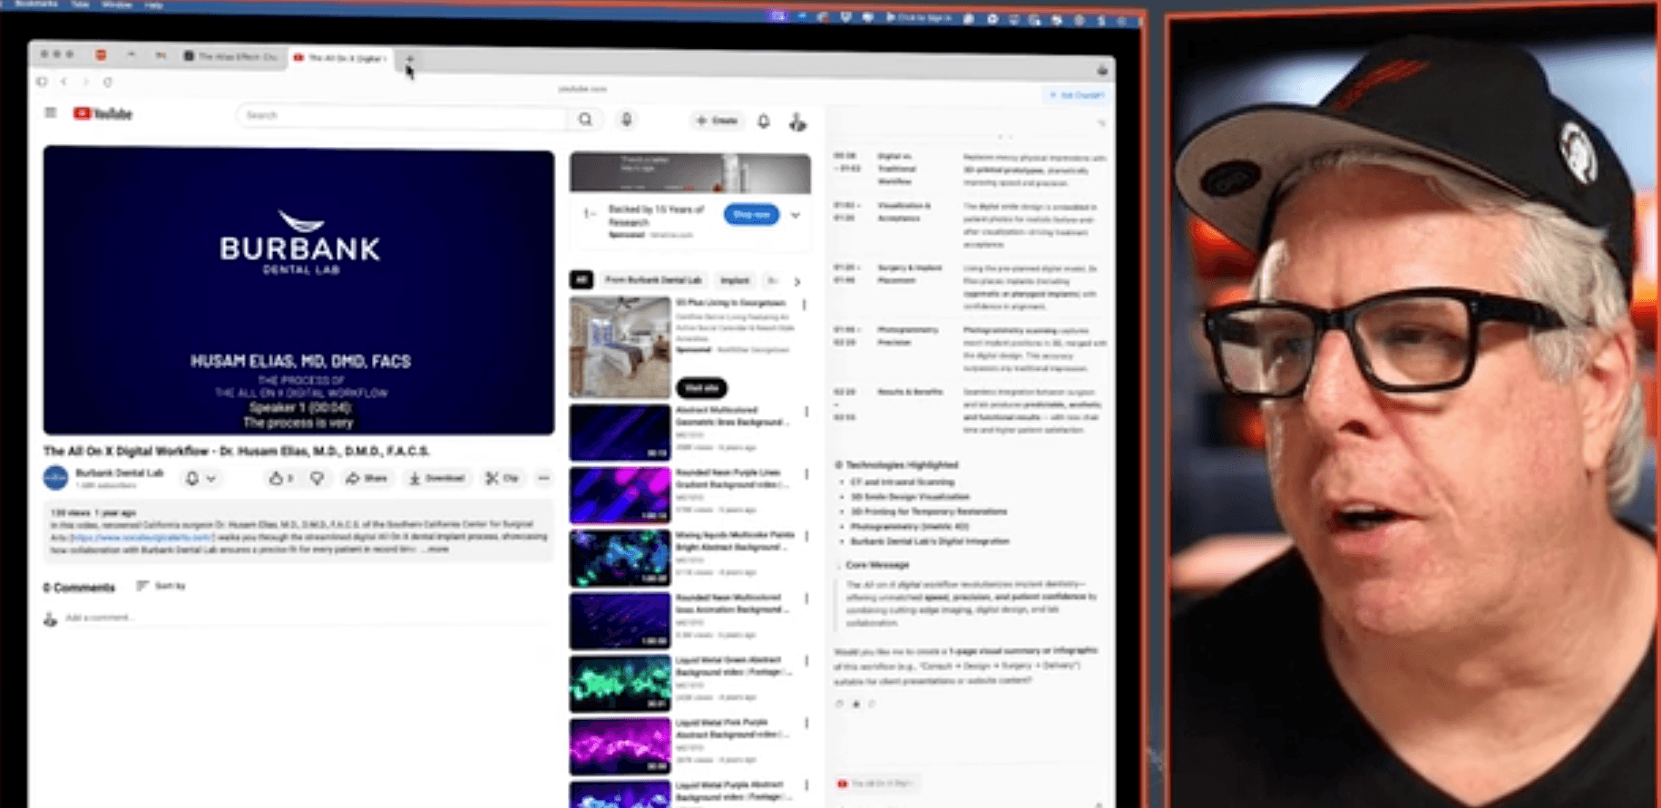Viewport: 1661px width, 808px height.
Task: Expand the video description with '...more'
Action: click(437, 550)
